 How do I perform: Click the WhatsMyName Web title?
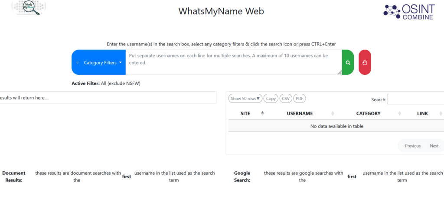click(221, 11)
